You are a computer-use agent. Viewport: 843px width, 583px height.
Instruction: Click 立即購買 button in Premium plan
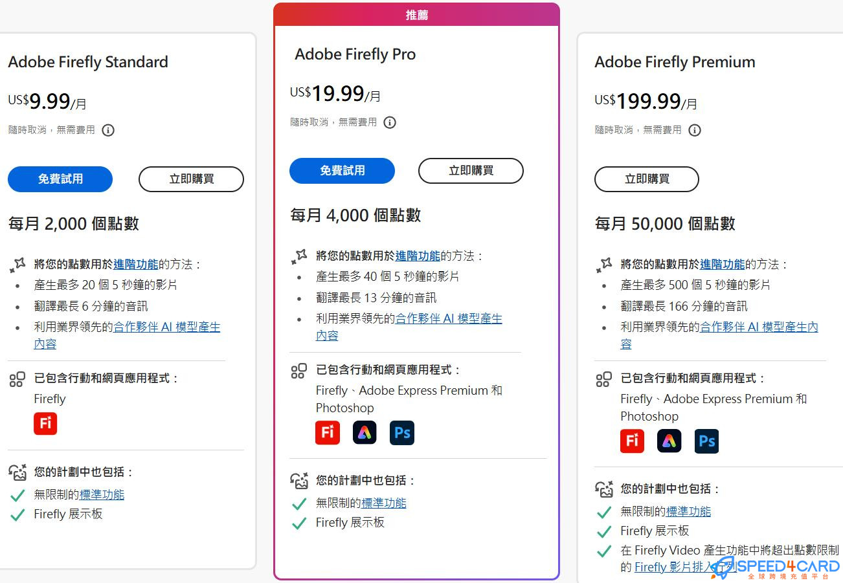646,179
